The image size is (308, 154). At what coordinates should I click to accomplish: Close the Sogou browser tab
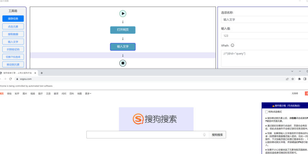[x=35, y=73]
